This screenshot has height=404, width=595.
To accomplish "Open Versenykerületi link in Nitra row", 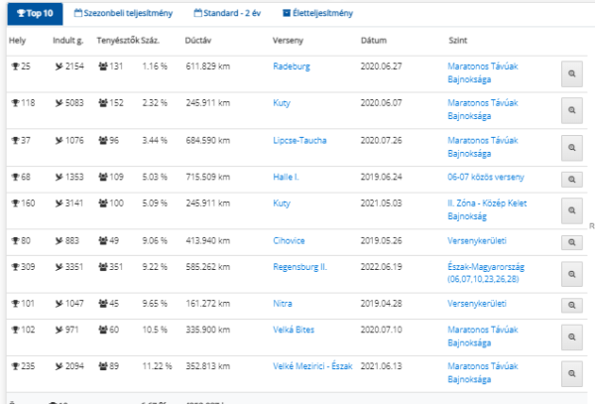I will click(x=477, y=304).
